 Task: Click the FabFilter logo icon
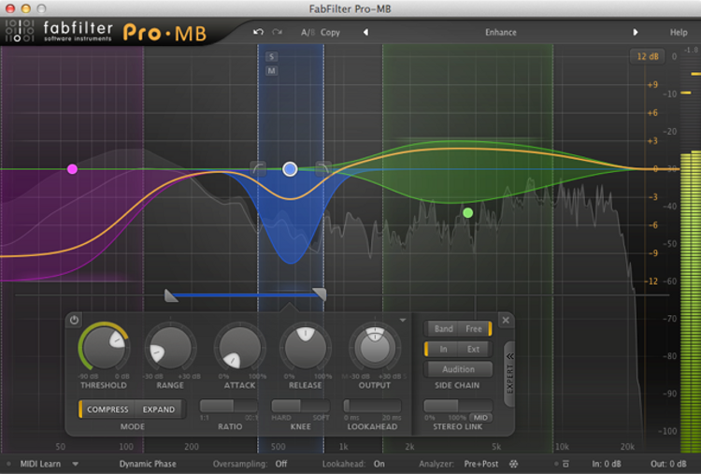pyautogui.click(x=20, y=31)
